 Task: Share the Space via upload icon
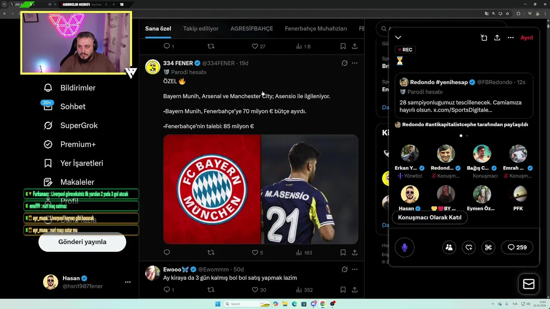[497, 38]
